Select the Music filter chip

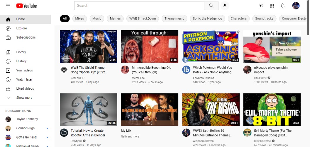(97, 19)
